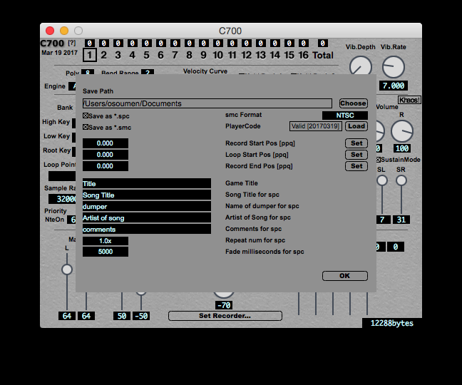Click the Vib.Depth knob
This screenshot has height=385, width=462.
point(361,66)
